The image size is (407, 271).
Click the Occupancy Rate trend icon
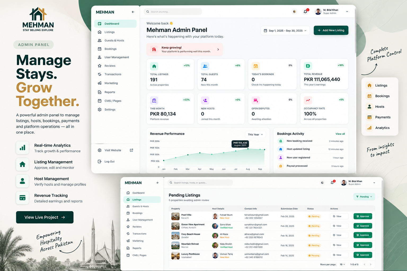click(x=308, y=100)
